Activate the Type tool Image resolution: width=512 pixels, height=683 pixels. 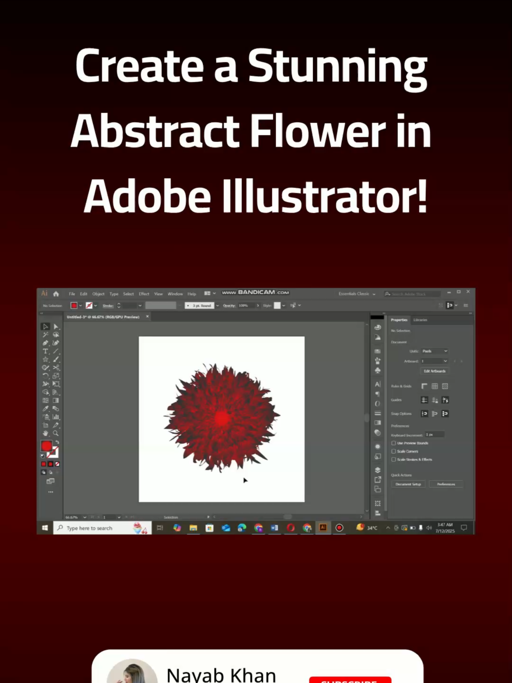click(45, 351)
